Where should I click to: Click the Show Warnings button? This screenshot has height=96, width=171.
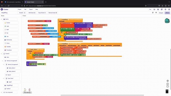pos(27,93)
